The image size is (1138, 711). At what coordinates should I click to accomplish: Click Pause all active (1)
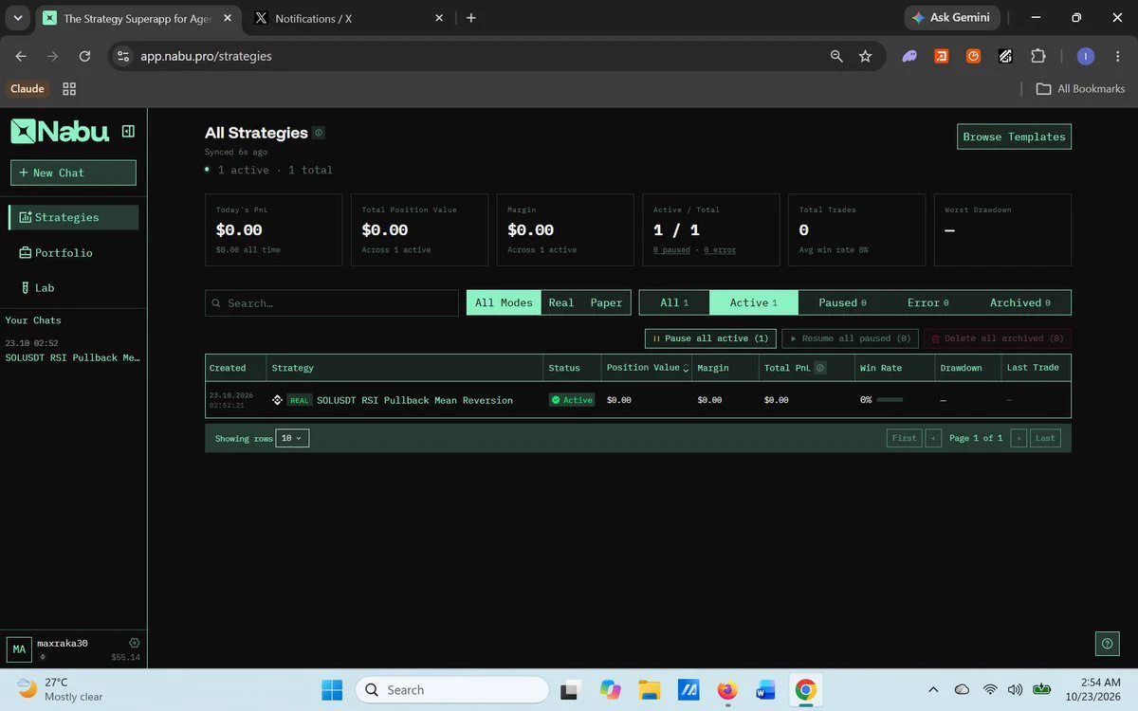[x=710, y=338]
